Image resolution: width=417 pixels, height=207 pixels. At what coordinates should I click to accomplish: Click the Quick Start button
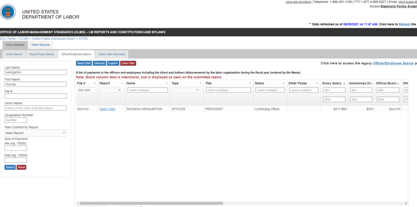pos(84,63)
